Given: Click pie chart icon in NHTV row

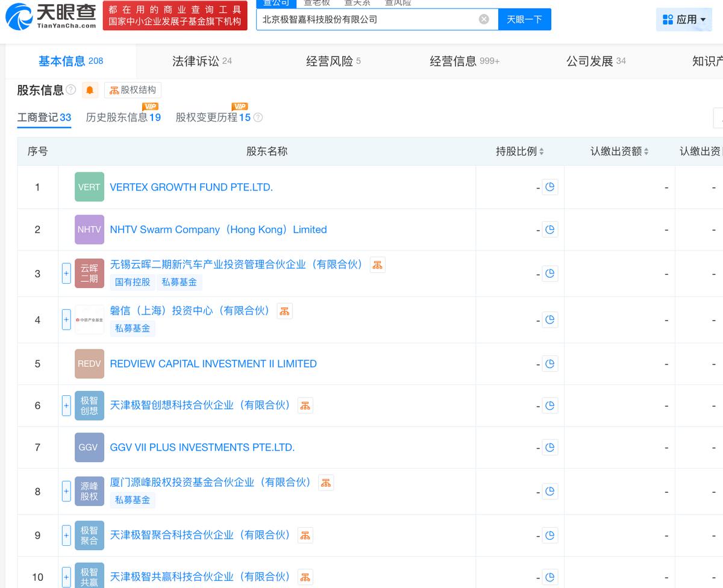Looking at the screenshot, I should [x=549, y=230].
